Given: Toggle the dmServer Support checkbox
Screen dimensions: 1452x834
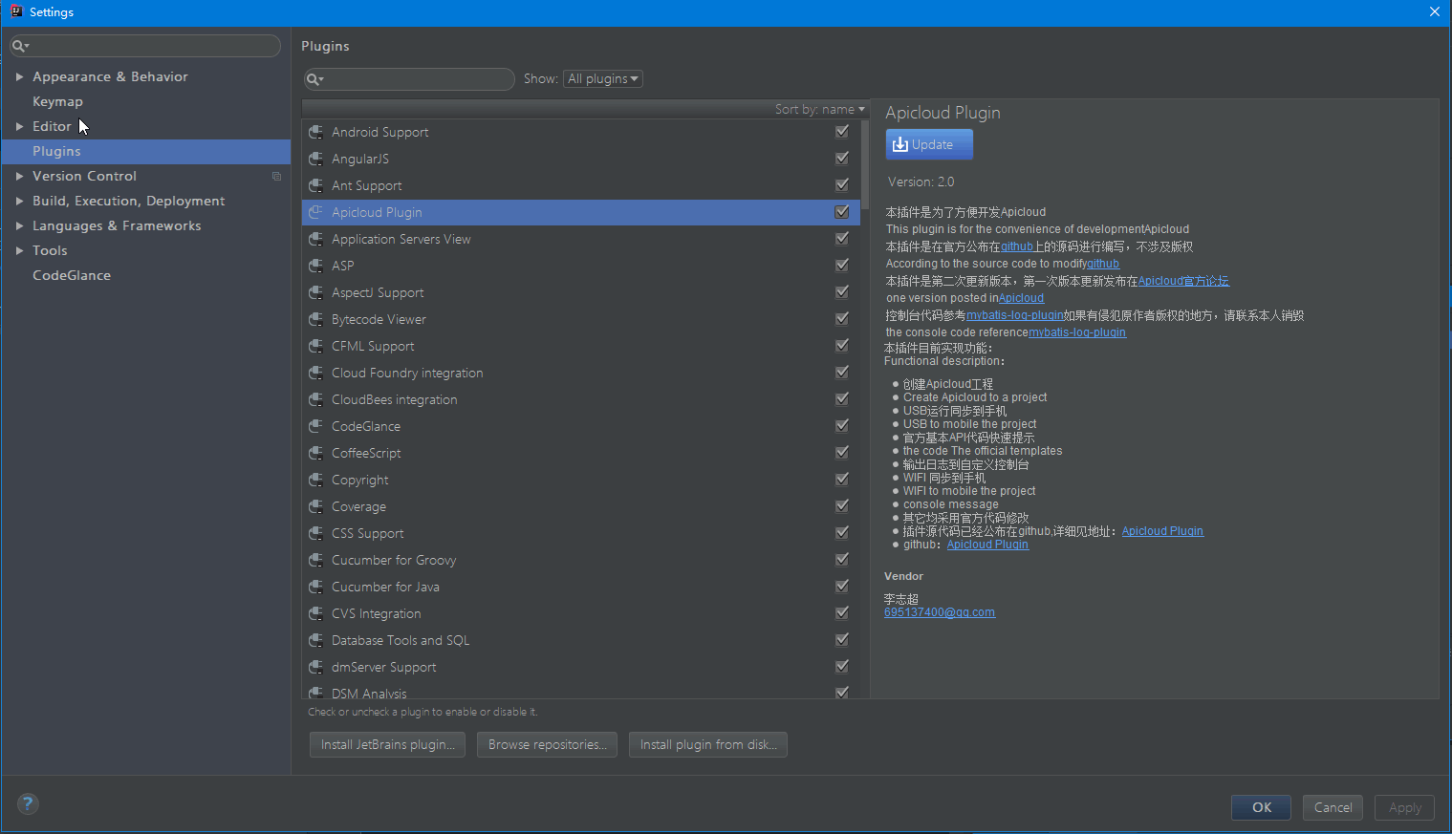Looking at the screenshot, I should [x=842, y=667].
